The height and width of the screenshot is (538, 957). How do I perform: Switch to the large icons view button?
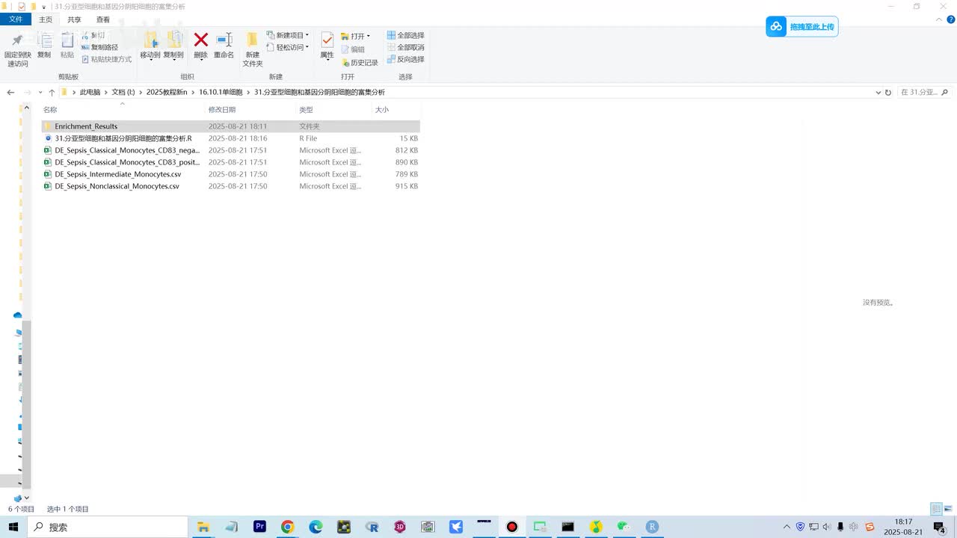click(949, 509)
